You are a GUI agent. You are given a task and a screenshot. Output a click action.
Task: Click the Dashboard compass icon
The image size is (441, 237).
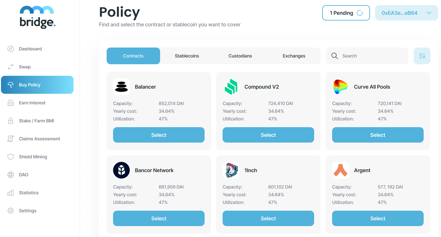[x=11, y=49]
